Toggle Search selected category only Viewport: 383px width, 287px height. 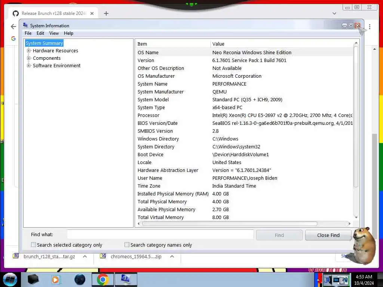pyautogui.click(x=33, y=244)
